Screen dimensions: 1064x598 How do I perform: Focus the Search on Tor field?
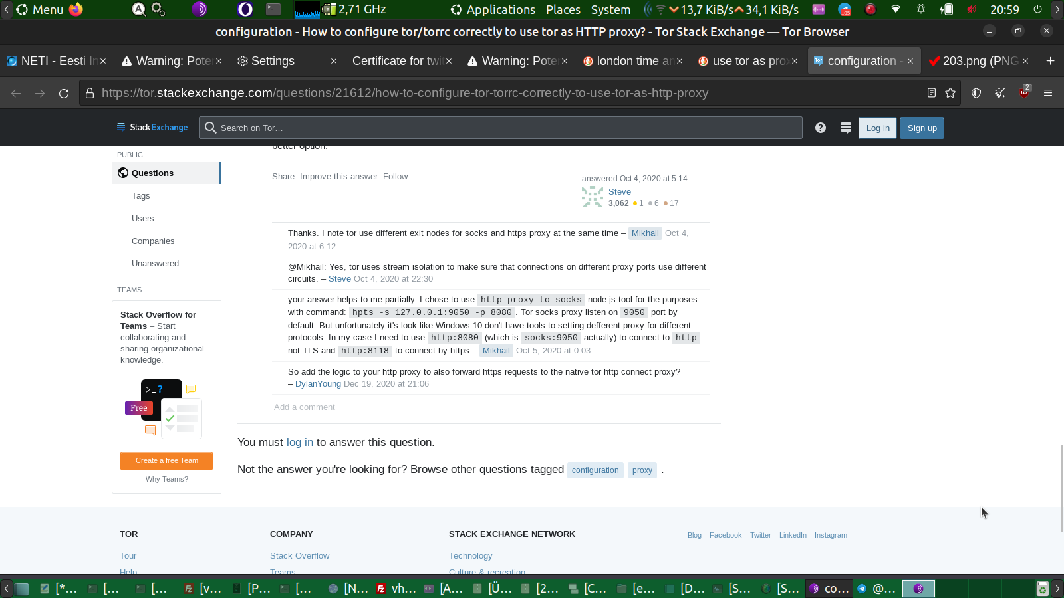(501, 128)
